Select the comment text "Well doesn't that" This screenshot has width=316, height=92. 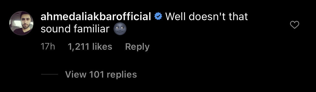[x=207, y=17]
